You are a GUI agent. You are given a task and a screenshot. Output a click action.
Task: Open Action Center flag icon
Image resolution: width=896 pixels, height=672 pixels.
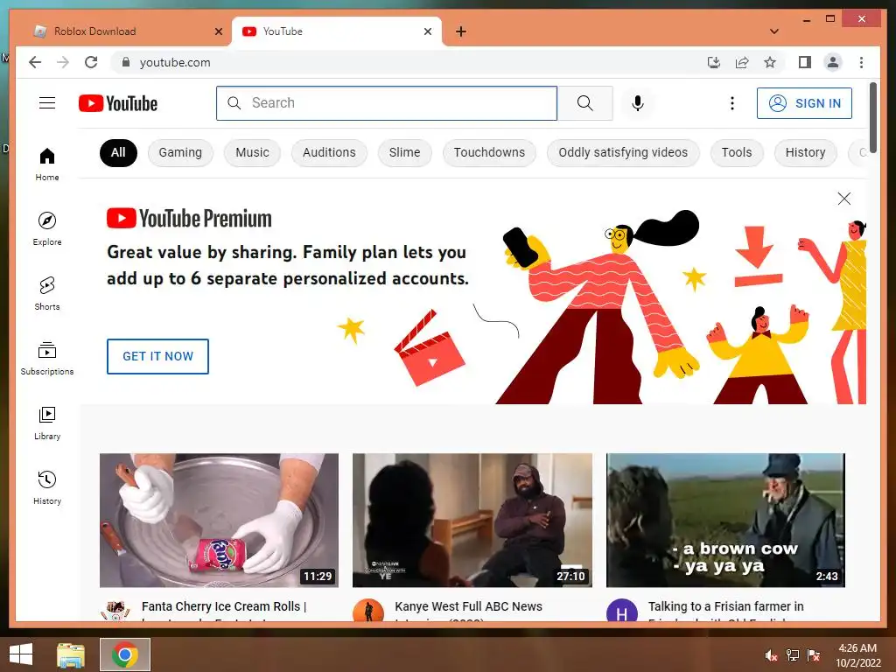click(x=814, y=655)
